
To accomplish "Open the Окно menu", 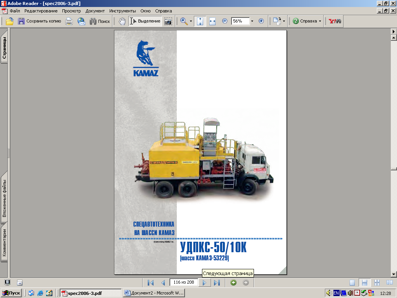I will tap(146, 11).
